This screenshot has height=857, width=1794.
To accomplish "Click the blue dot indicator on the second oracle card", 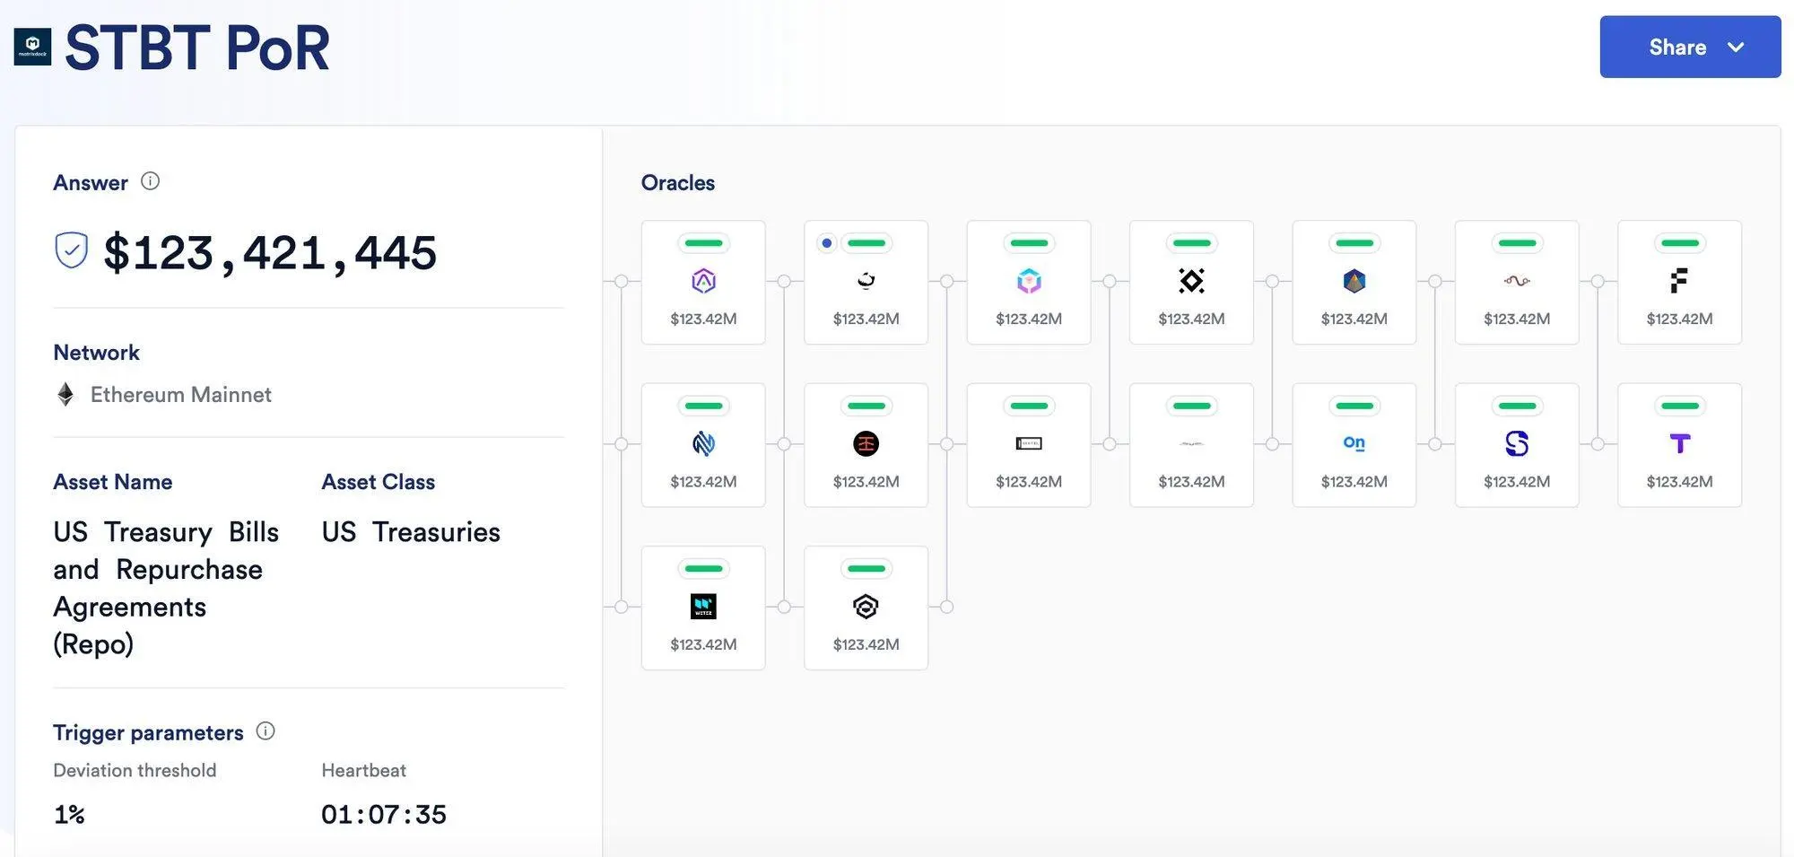I will [x=827, y=242].
